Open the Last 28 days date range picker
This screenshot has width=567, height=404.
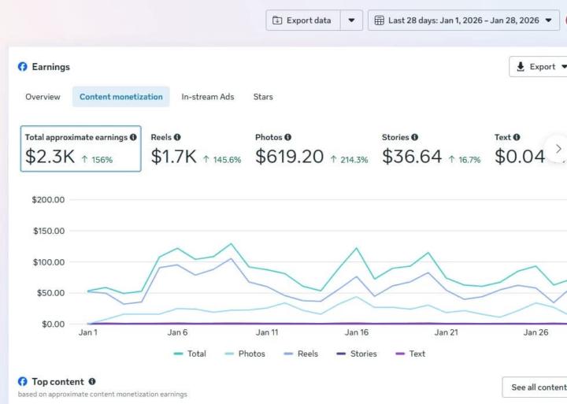click(x=462, y=20)
